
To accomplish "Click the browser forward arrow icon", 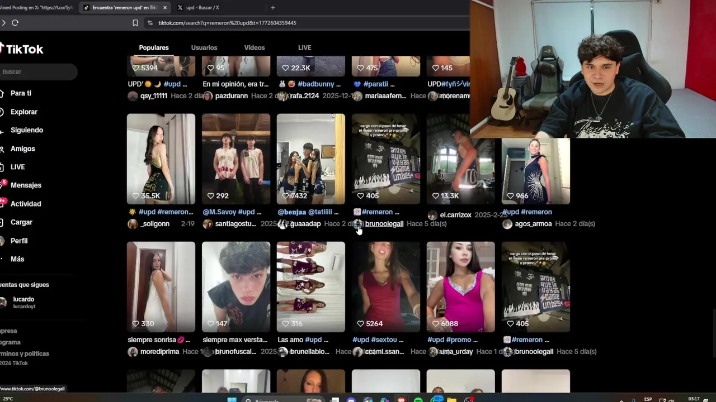I will tap(3, 23).
